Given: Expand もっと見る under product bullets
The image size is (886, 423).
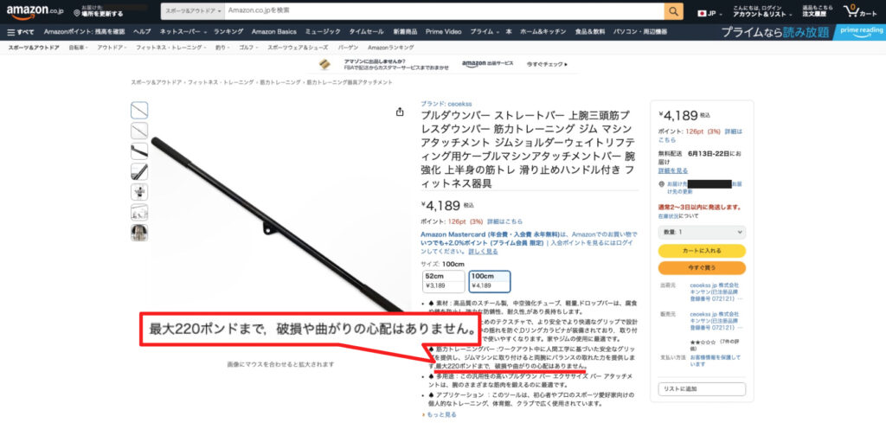Looking at the screenshot, I should (x=440, y=414).
